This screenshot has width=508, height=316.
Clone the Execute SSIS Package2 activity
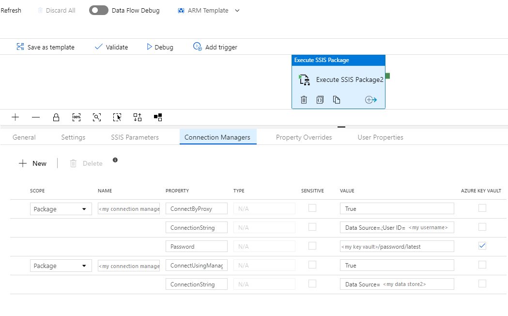(336, 99)
